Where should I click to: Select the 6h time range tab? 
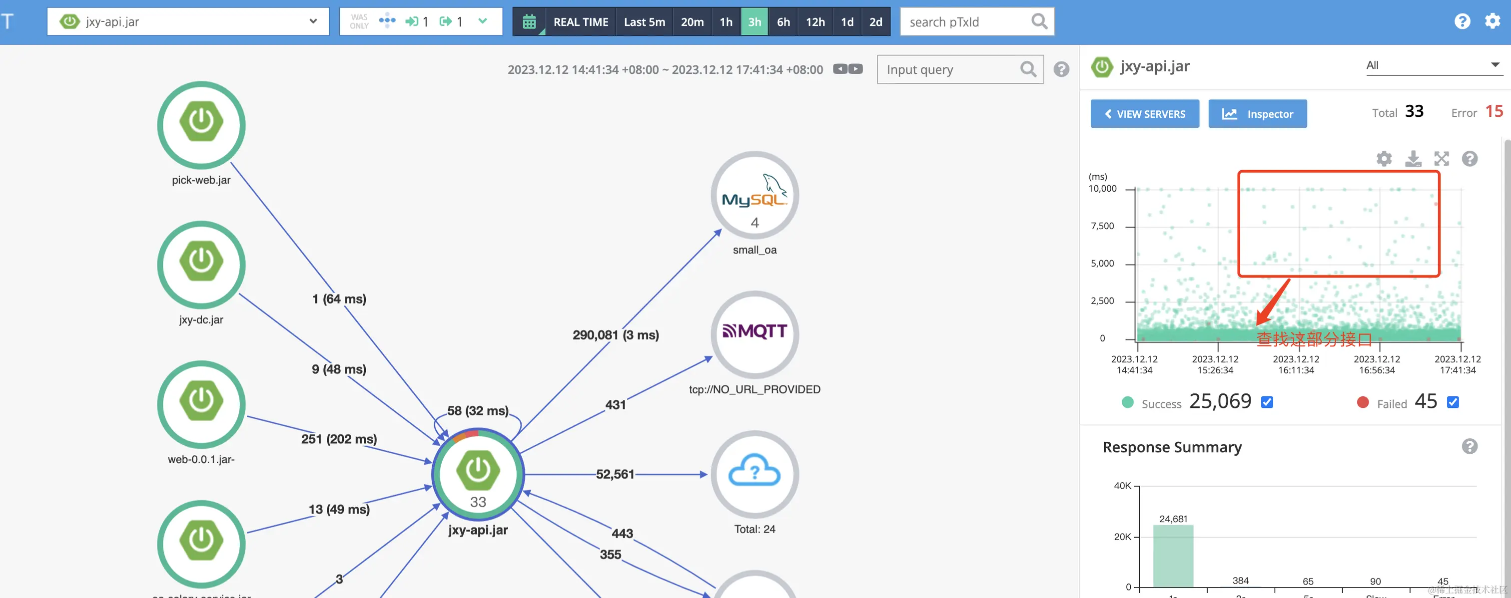[783, 22]
